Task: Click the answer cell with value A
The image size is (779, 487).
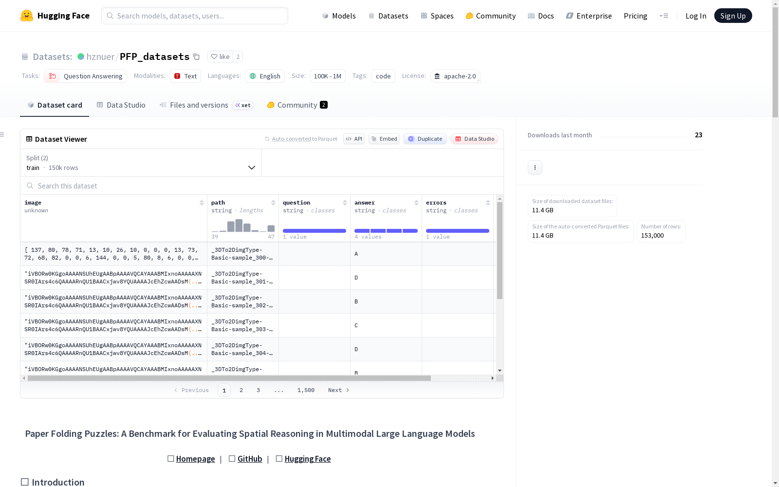Action: click(386, 254)
